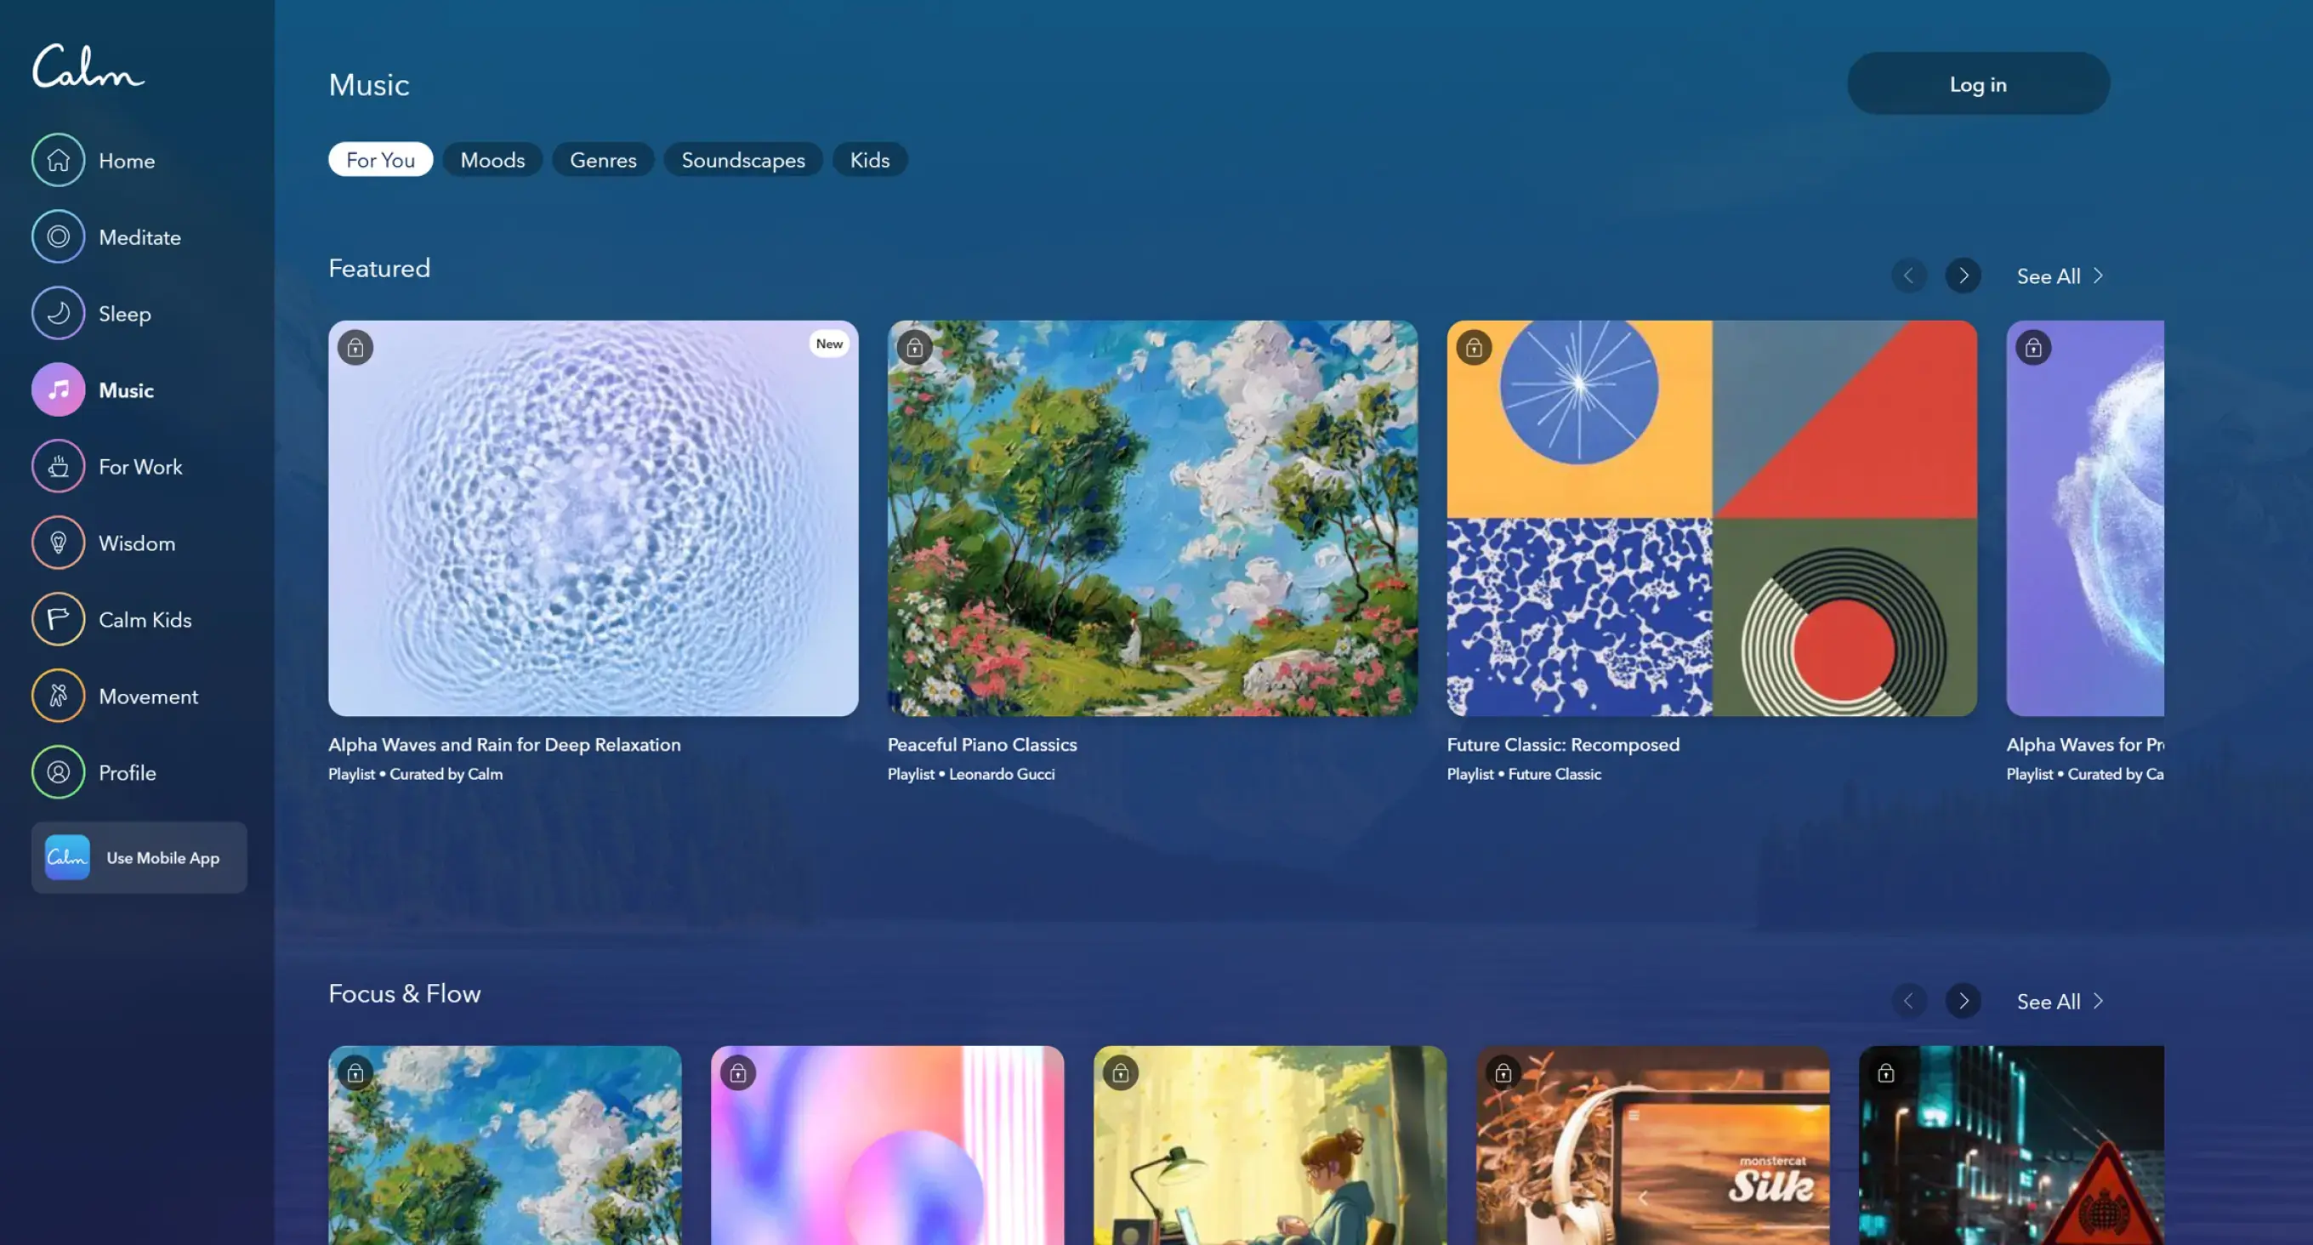Open the Alpha Waves and Rain playlist thumbnail
2313x1245 pixels.
click(593, 518)
